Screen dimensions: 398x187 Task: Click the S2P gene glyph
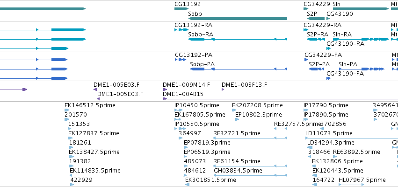click(316, 19)
